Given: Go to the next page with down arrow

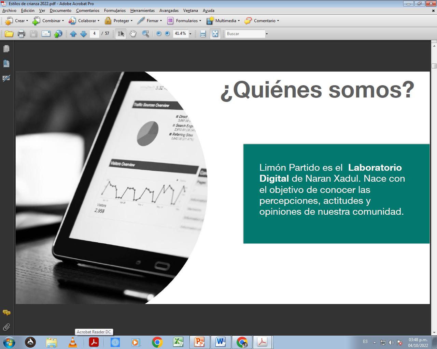Looking at the screenshot, I should (83, 34).
